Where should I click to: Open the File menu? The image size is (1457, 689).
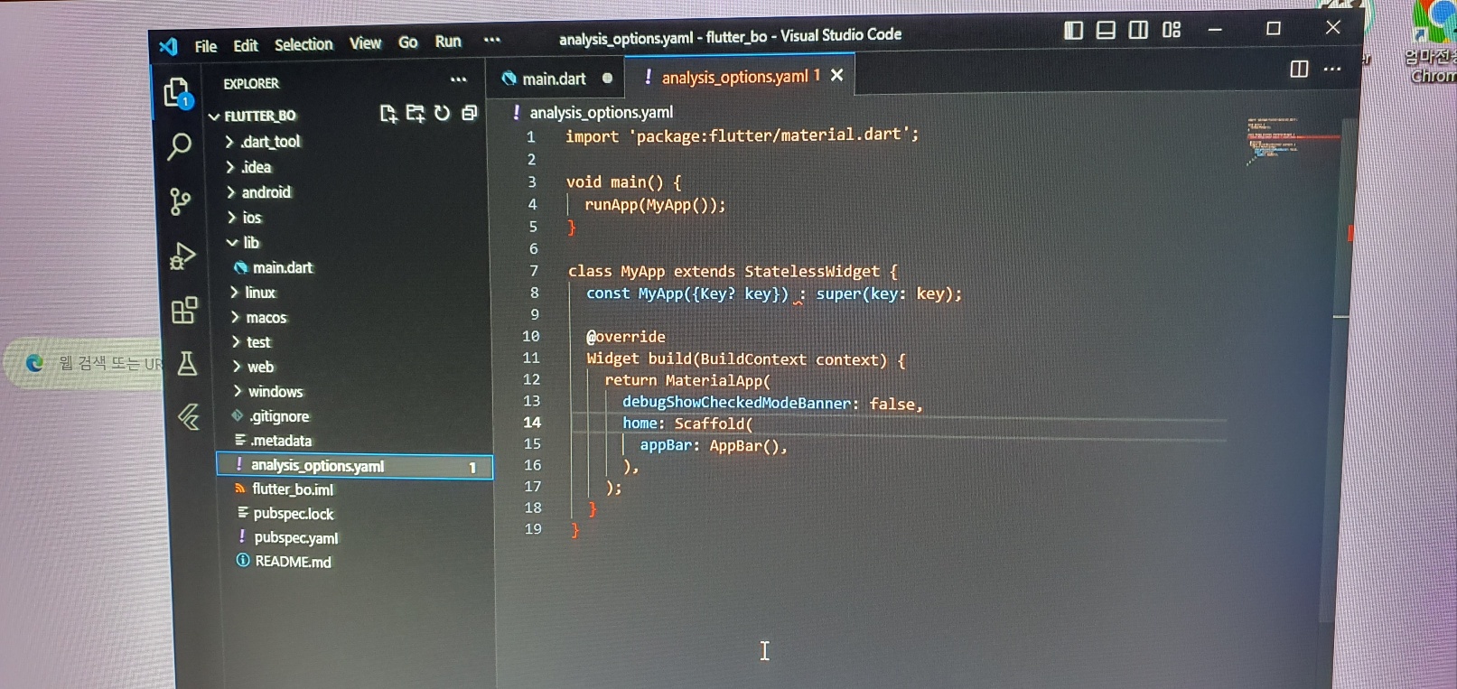click(206, 46)
